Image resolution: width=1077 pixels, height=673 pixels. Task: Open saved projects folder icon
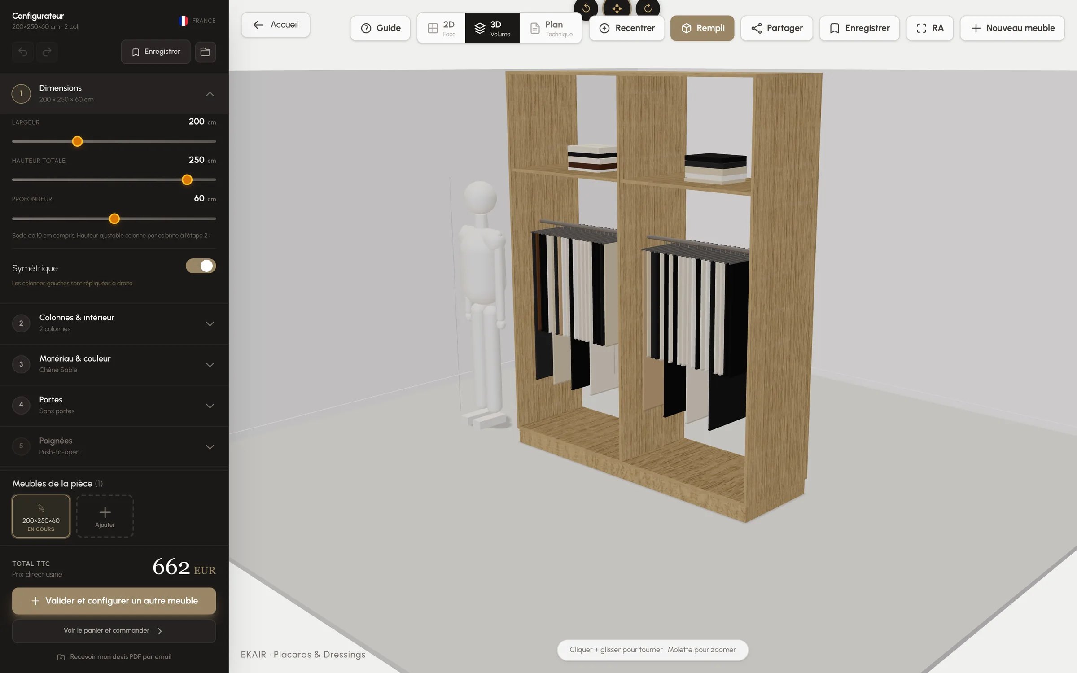[x=205, y=52]
